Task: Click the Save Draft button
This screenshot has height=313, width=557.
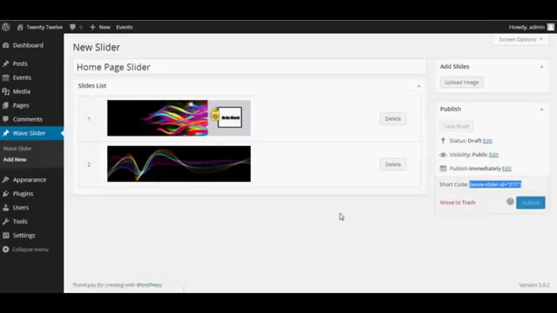Action: point(456,127)
